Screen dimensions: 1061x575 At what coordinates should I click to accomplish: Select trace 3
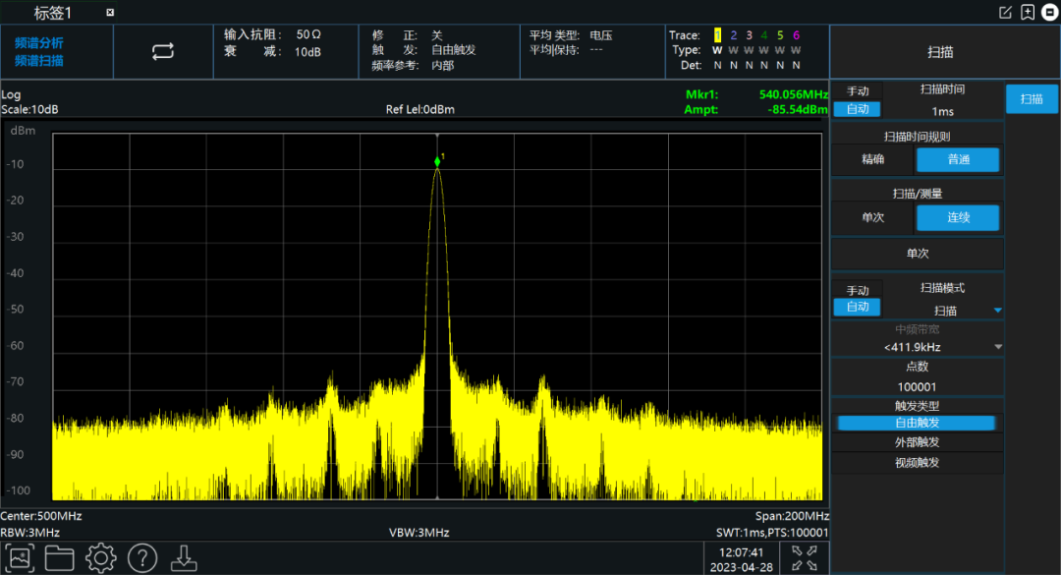[x=749, y=35]
